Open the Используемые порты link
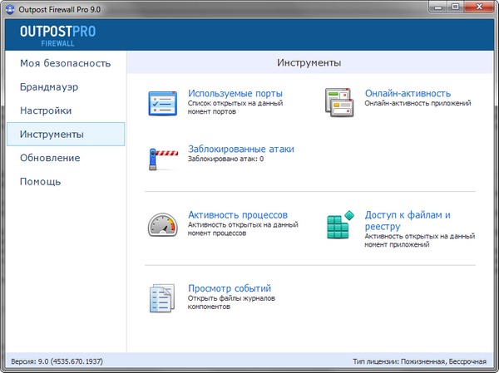This screenshot has width=499, height=373. (235, 93)
